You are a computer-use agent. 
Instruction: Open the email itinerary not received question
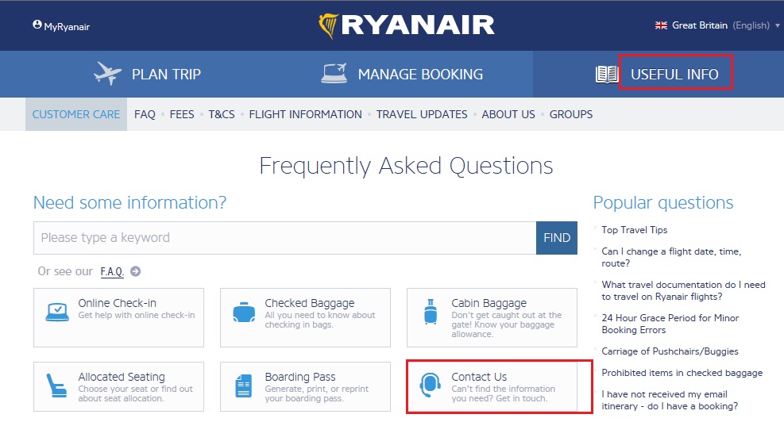(670, 400)
